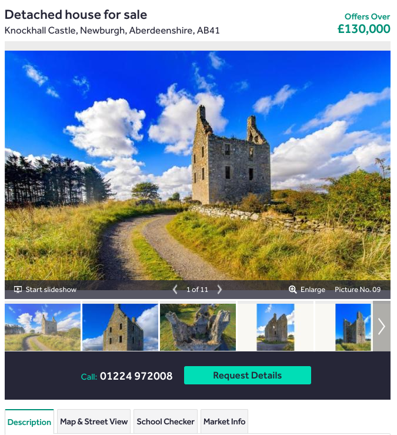This screenshot has width=397, height=435.
Task: Select the Market Info tab
Action: [224, 421]
